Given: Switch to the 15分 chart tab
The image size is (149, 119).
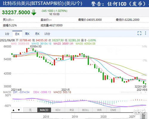Looking at the screenshot, I should pos(47,34).
